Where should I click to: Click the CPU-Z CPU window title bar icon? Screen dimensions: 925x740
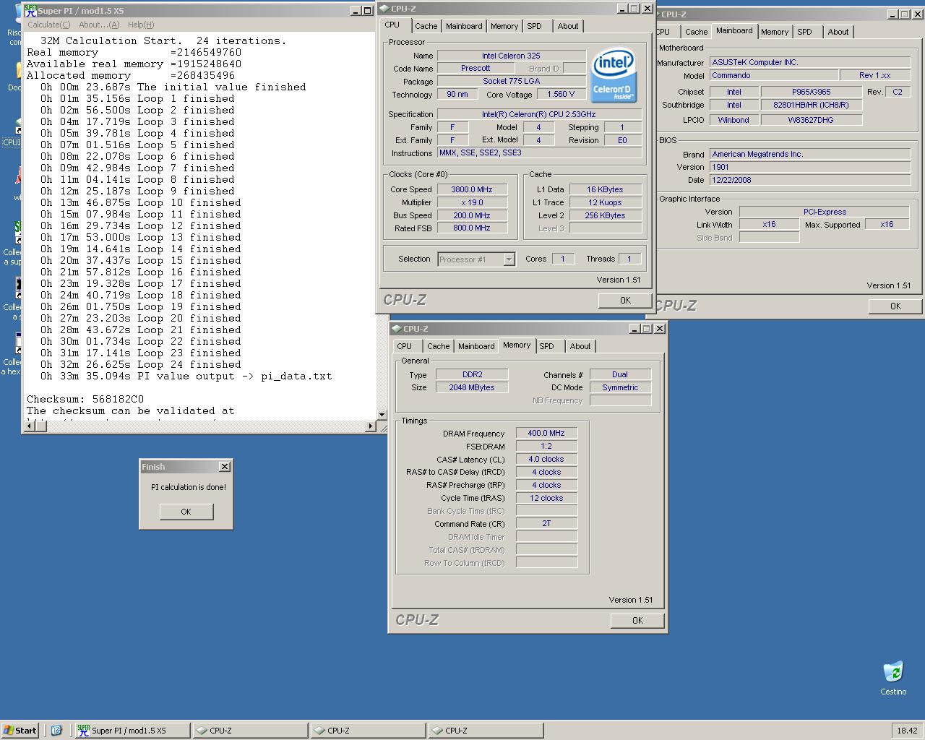pos(384,9)
